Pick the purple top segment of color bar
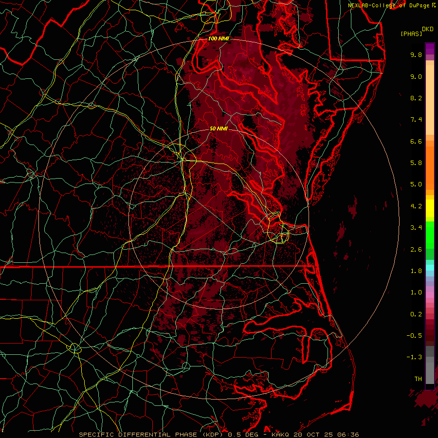The height and width of the screenshot is (438, 438). pos(430,49)
